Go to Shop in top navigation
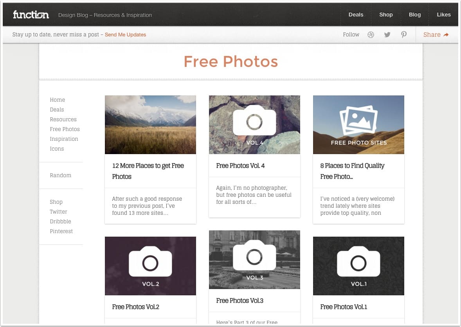461x327 pixels. click(x=386, y=15)
